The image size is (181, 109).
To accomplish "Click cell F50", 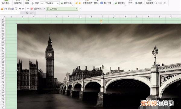I will (68, 22).
